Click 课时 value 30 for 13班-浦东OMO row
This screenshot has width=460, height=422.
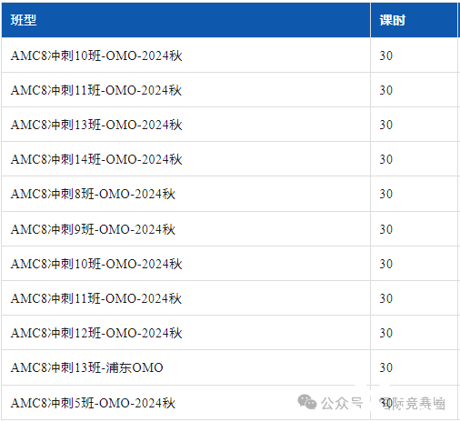click(x=386, y=367)
